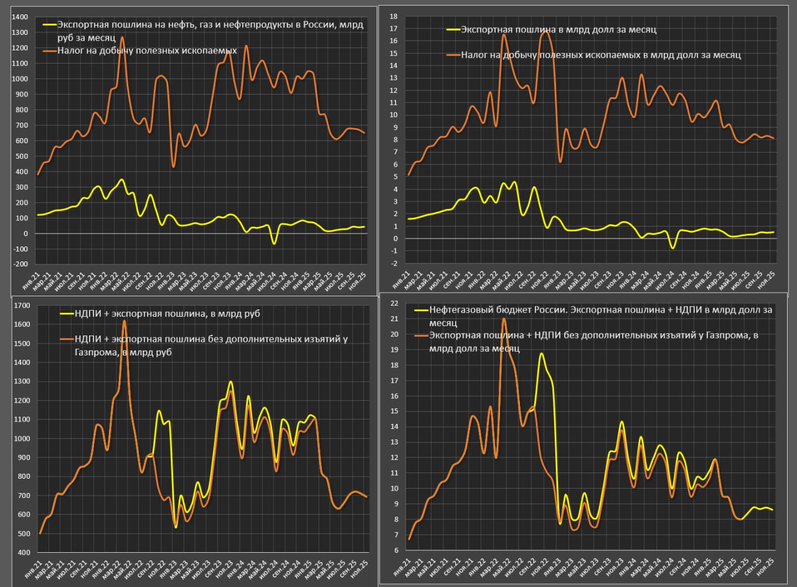Screen dimensions: 797x587
Task: Click yellow legend marker for 'НДПИ + экспортная пошлина, в млрд руб'
Action: pyautogui.click(x=66, y=314)
